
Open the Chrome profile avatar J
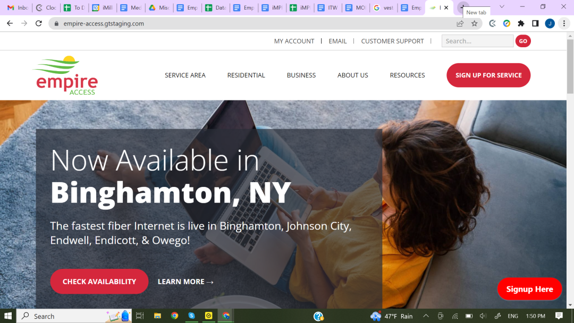(x=550, y=23)
